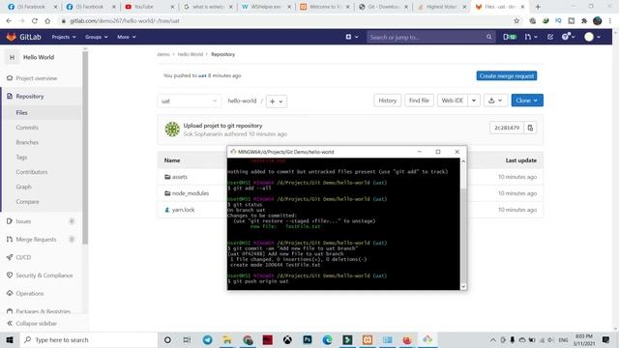619x348 pixels.
Task: Open the to-do list icon
Action: click(550, 37)
